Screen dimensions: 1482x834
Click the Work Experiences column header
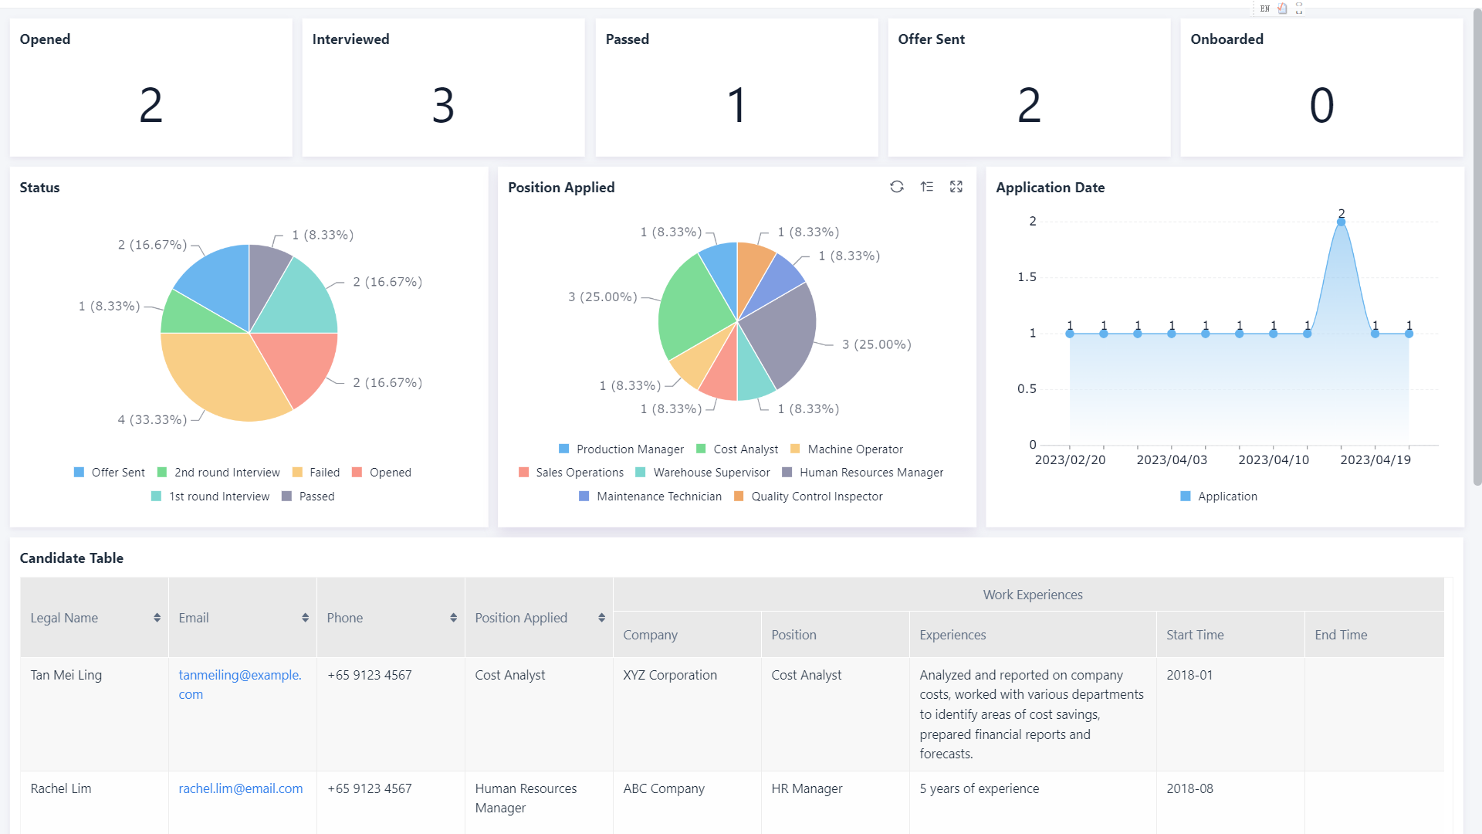tap(1032, 595)
